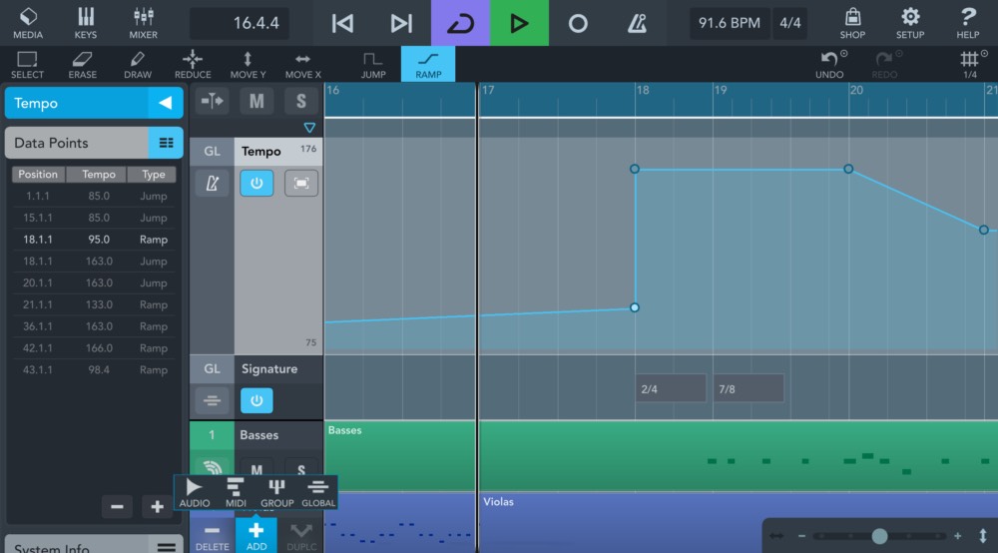Toggle global Mute M button

(x=256, y=101)
